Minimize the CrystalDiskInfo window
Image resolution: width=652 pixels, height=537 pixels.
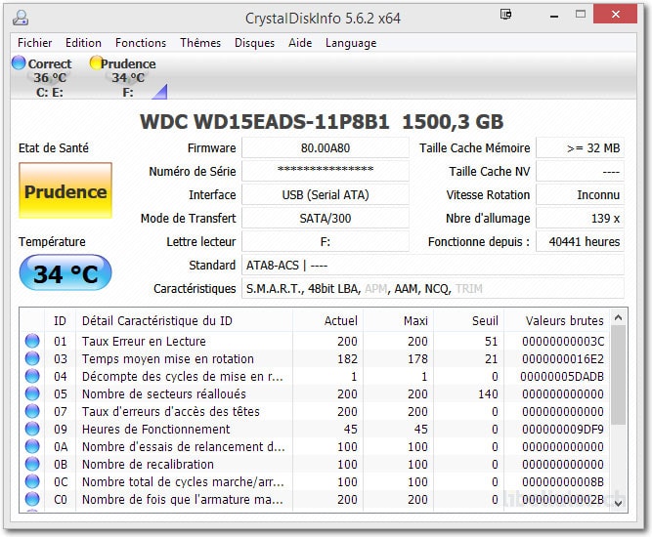click(554, 17)
